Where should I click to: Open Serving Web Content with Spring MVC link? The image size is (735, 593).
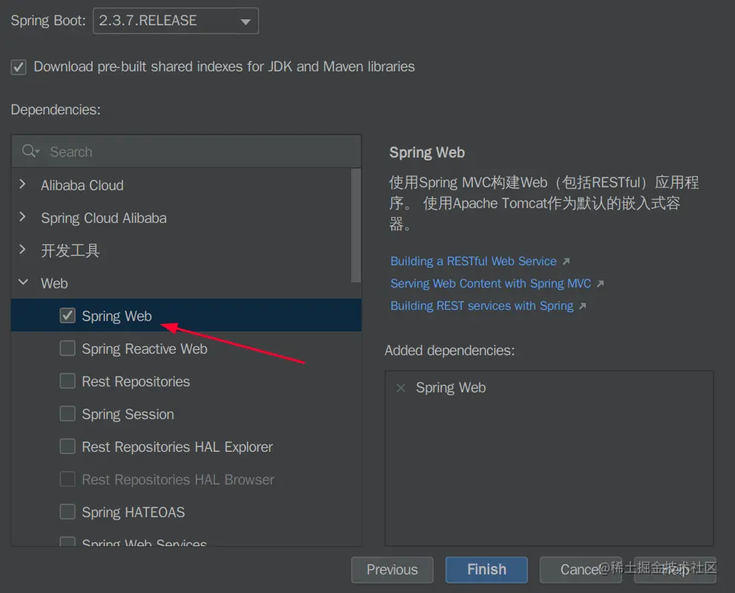(491, 284)
